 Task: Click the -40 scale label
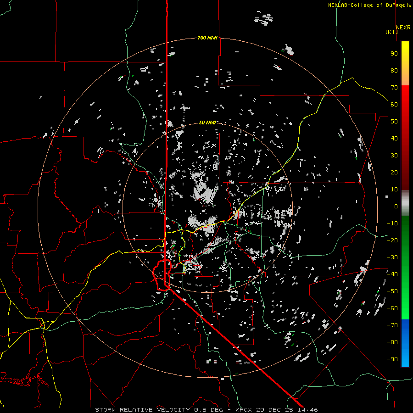coord(392,274)
